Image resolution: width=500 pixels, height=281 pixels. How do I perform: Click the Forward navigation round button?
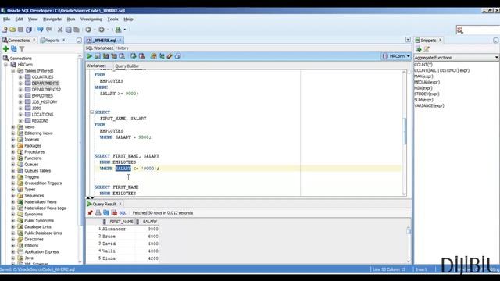pos(102,30)
